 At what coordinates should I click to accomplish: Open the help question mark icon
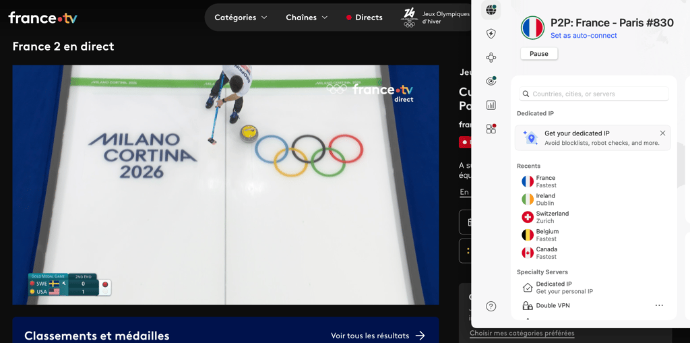491,307
